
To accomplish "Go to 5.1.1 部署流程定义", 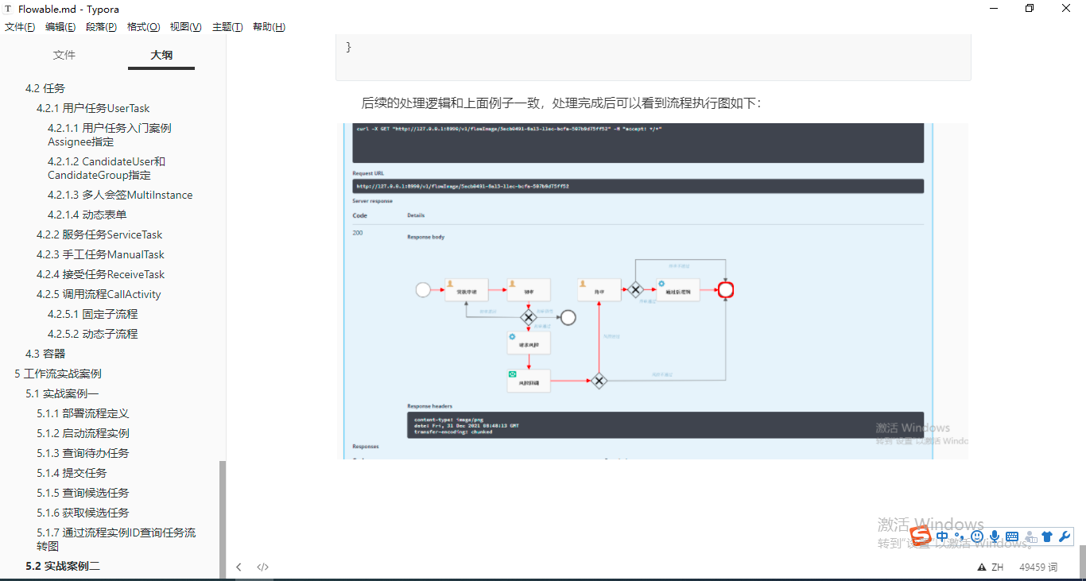I will [83, 413].
